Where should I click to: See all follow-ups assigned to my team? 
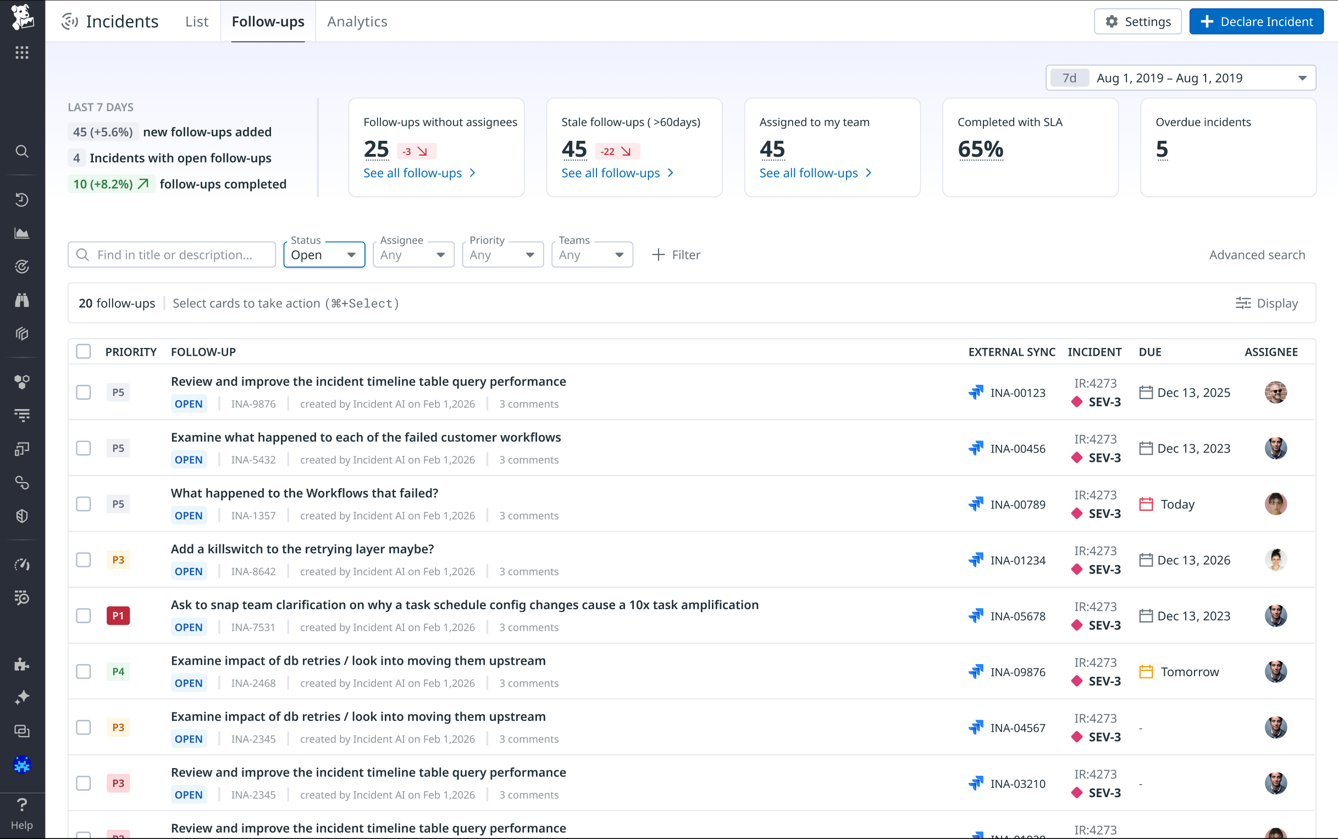pos(815,173)
